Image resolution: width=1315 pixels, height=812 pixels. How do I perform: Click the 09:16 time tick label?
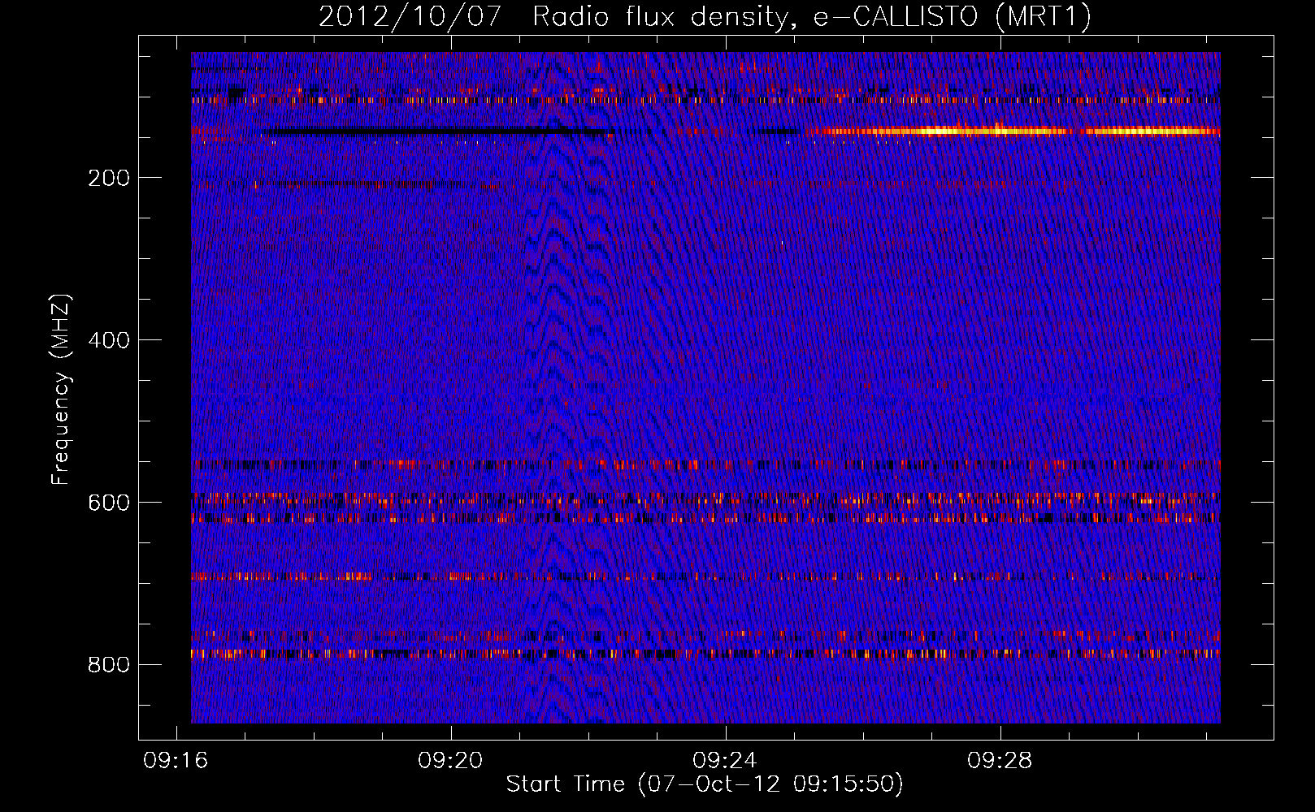coord(176,761)
